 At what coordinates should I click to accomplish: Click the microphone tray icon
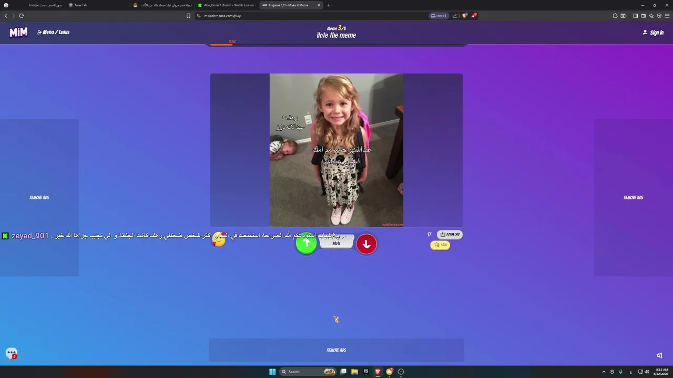(620, 372)
